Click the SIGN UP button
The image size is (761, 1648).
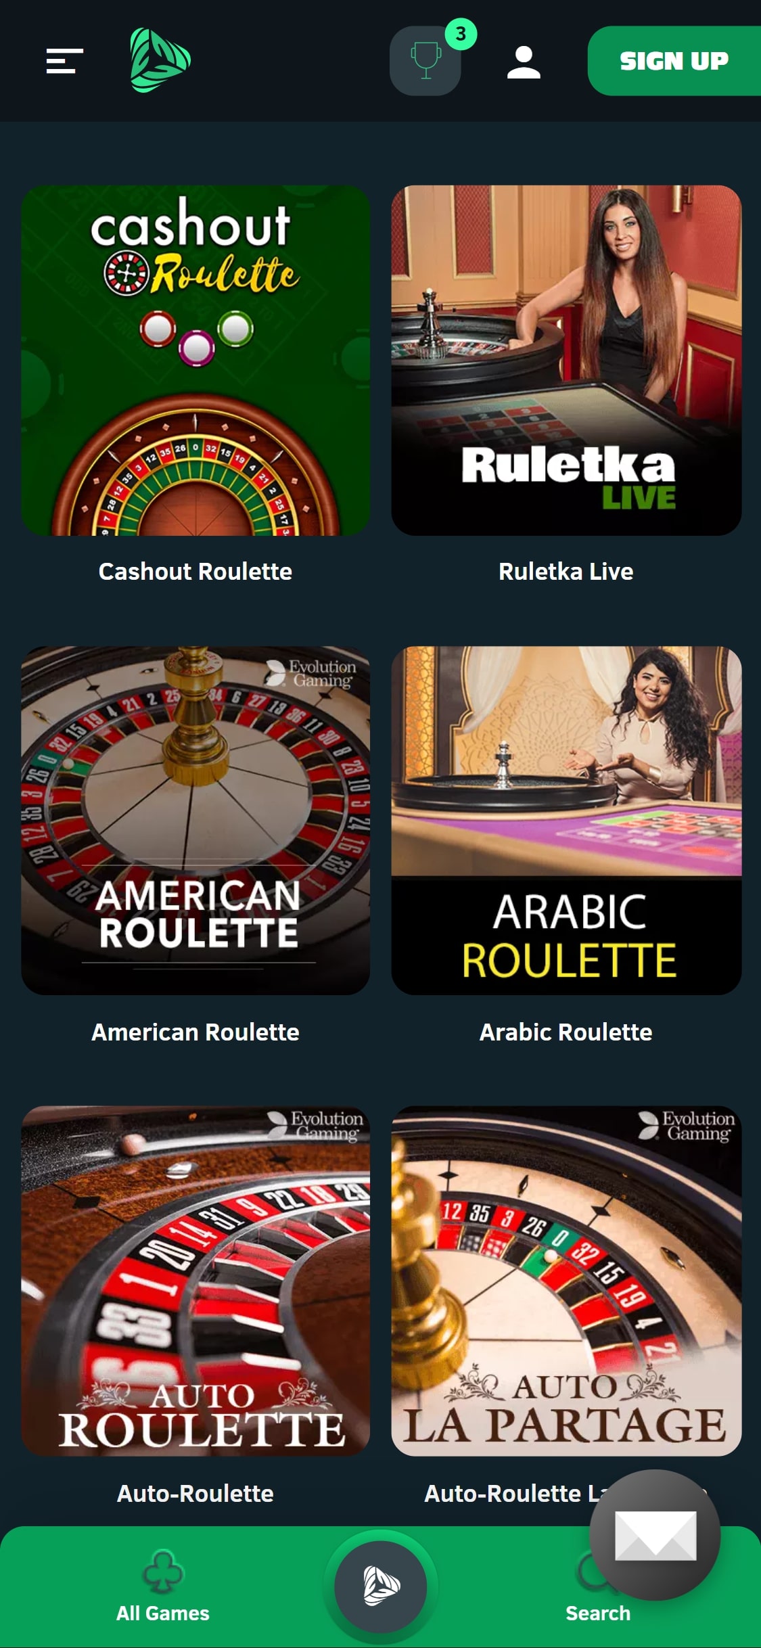click(674, 61)
